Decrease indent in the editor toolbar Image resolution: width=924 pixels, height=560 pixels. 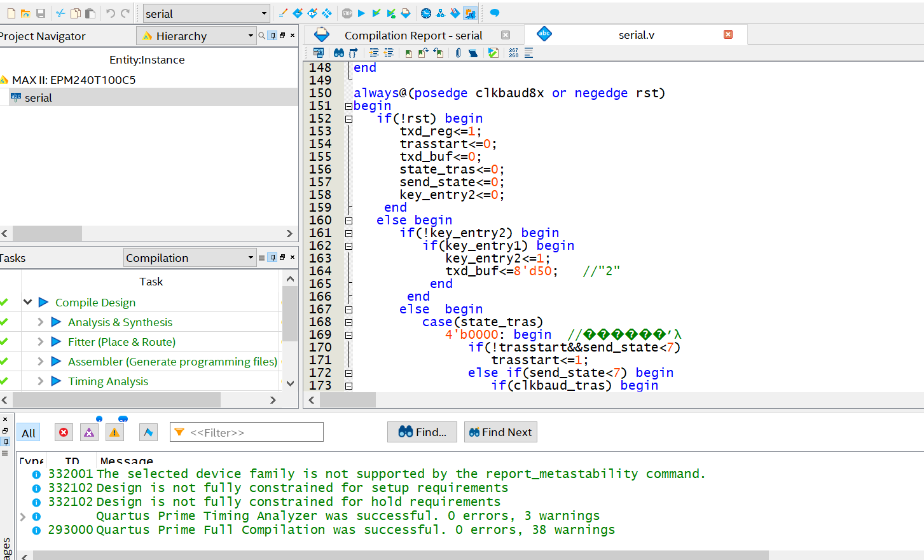coord(389,53)
